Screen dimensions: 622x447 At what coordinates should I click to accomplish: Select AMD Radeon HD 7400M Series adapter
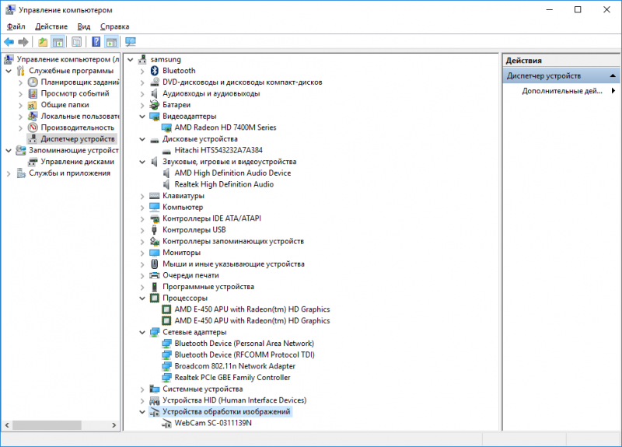click(x=225, y=127)
